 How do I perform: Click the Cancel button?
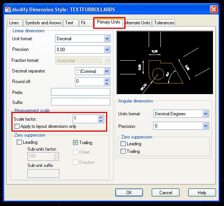point(165,193)
